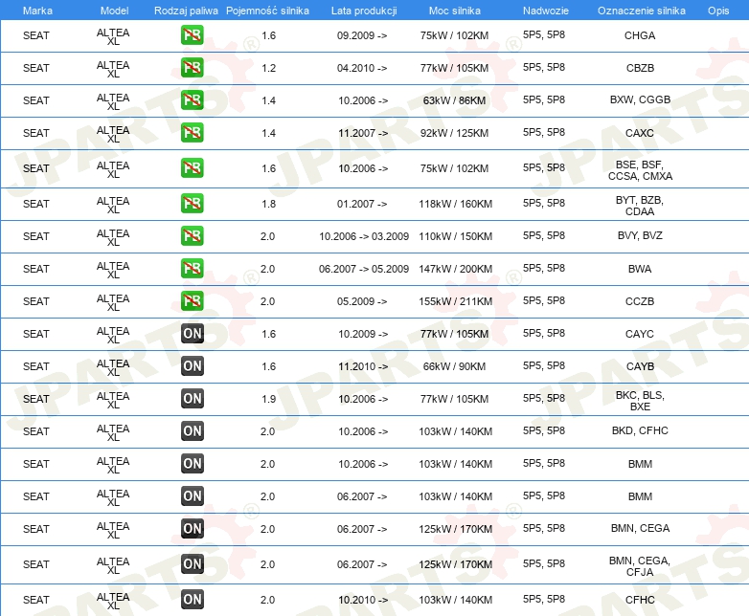Click the Opis column header

coord(718,11)
